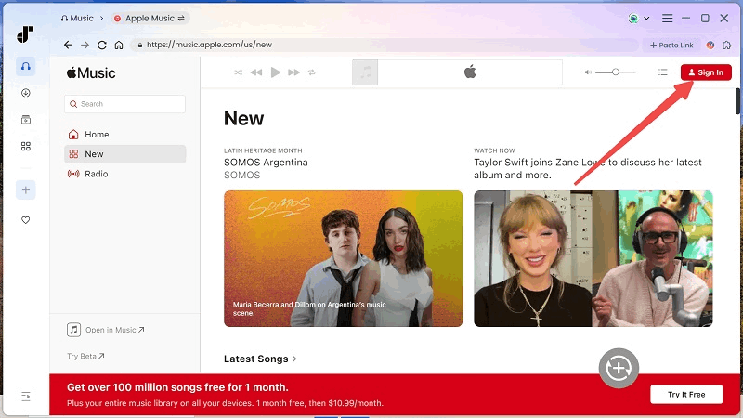Click the floating add-to-convert circular button
Image resolution: width=743 pixels, height=418 pixels.
point(619,368)
